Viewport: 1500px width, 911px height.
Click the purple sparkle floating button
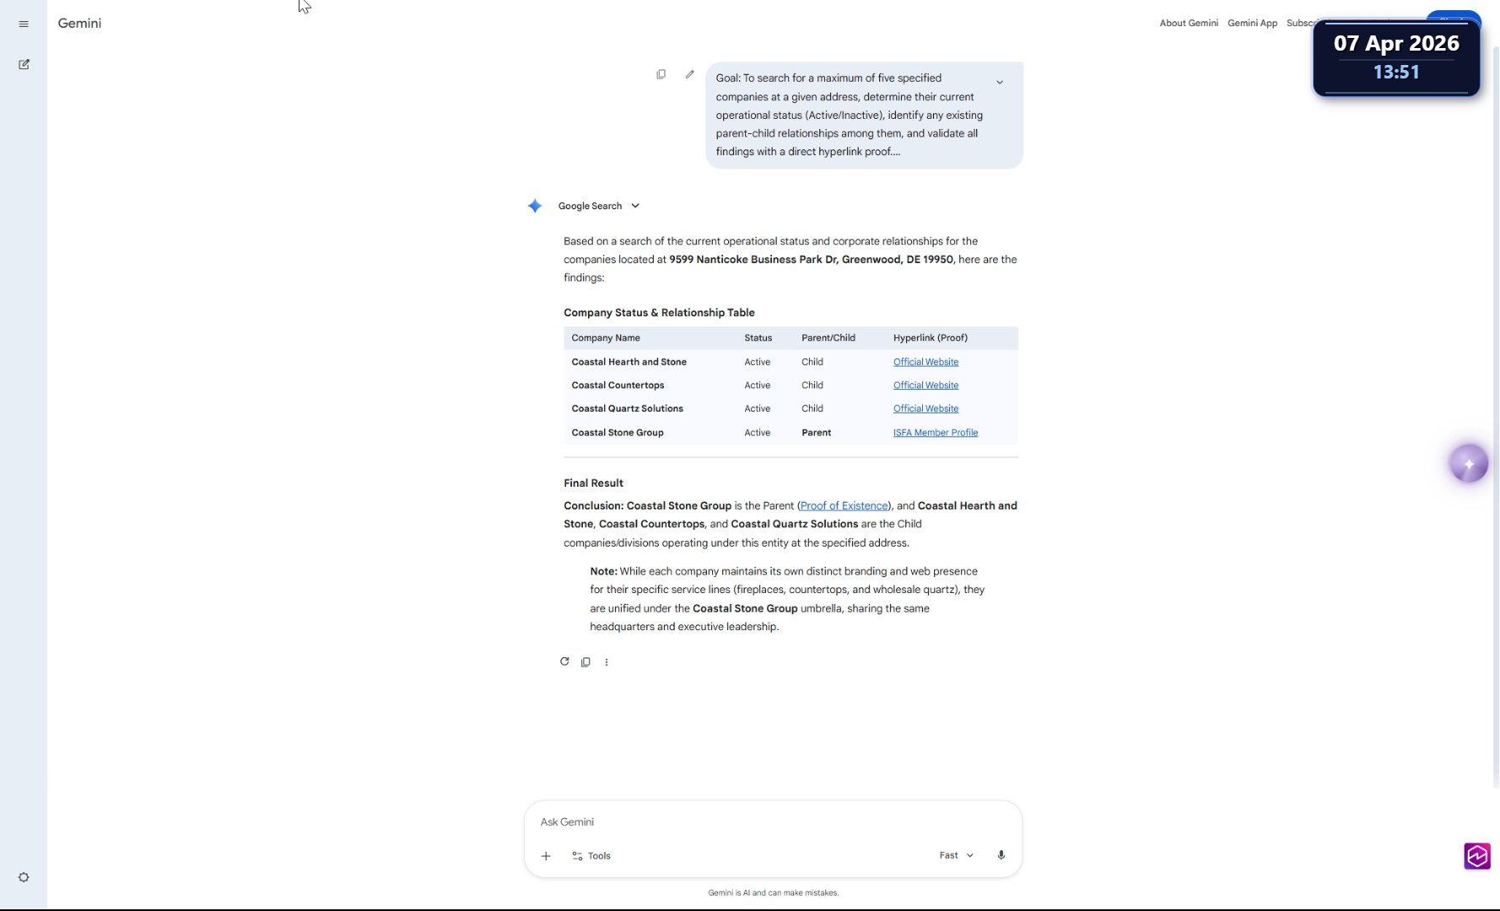tap(1469, 464)
